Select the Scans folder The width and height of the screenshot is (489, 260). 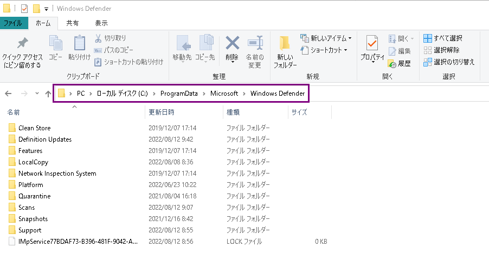(27, 208)
